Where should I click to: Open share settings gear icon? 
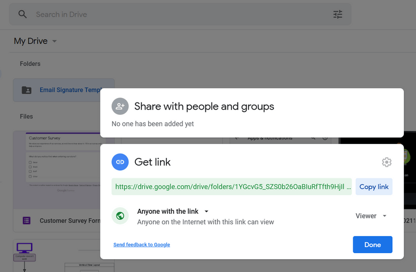[387, 162]
